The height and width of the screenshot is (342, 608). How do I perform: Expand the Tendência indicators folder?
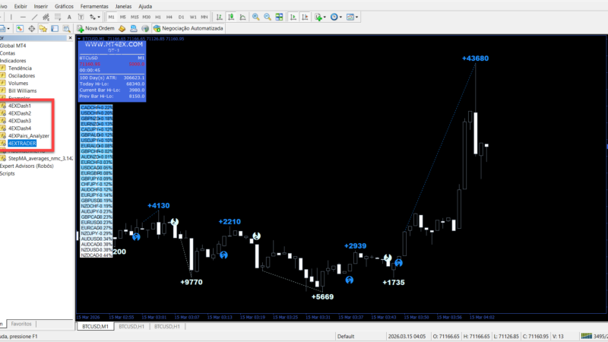click(21, 68)
